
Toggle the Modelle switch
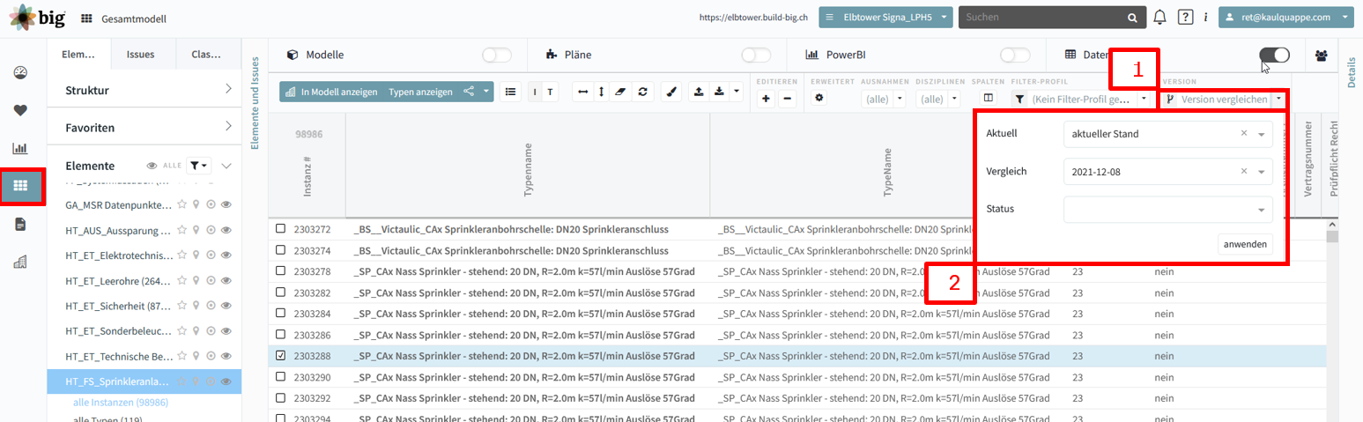pos(497,55)
